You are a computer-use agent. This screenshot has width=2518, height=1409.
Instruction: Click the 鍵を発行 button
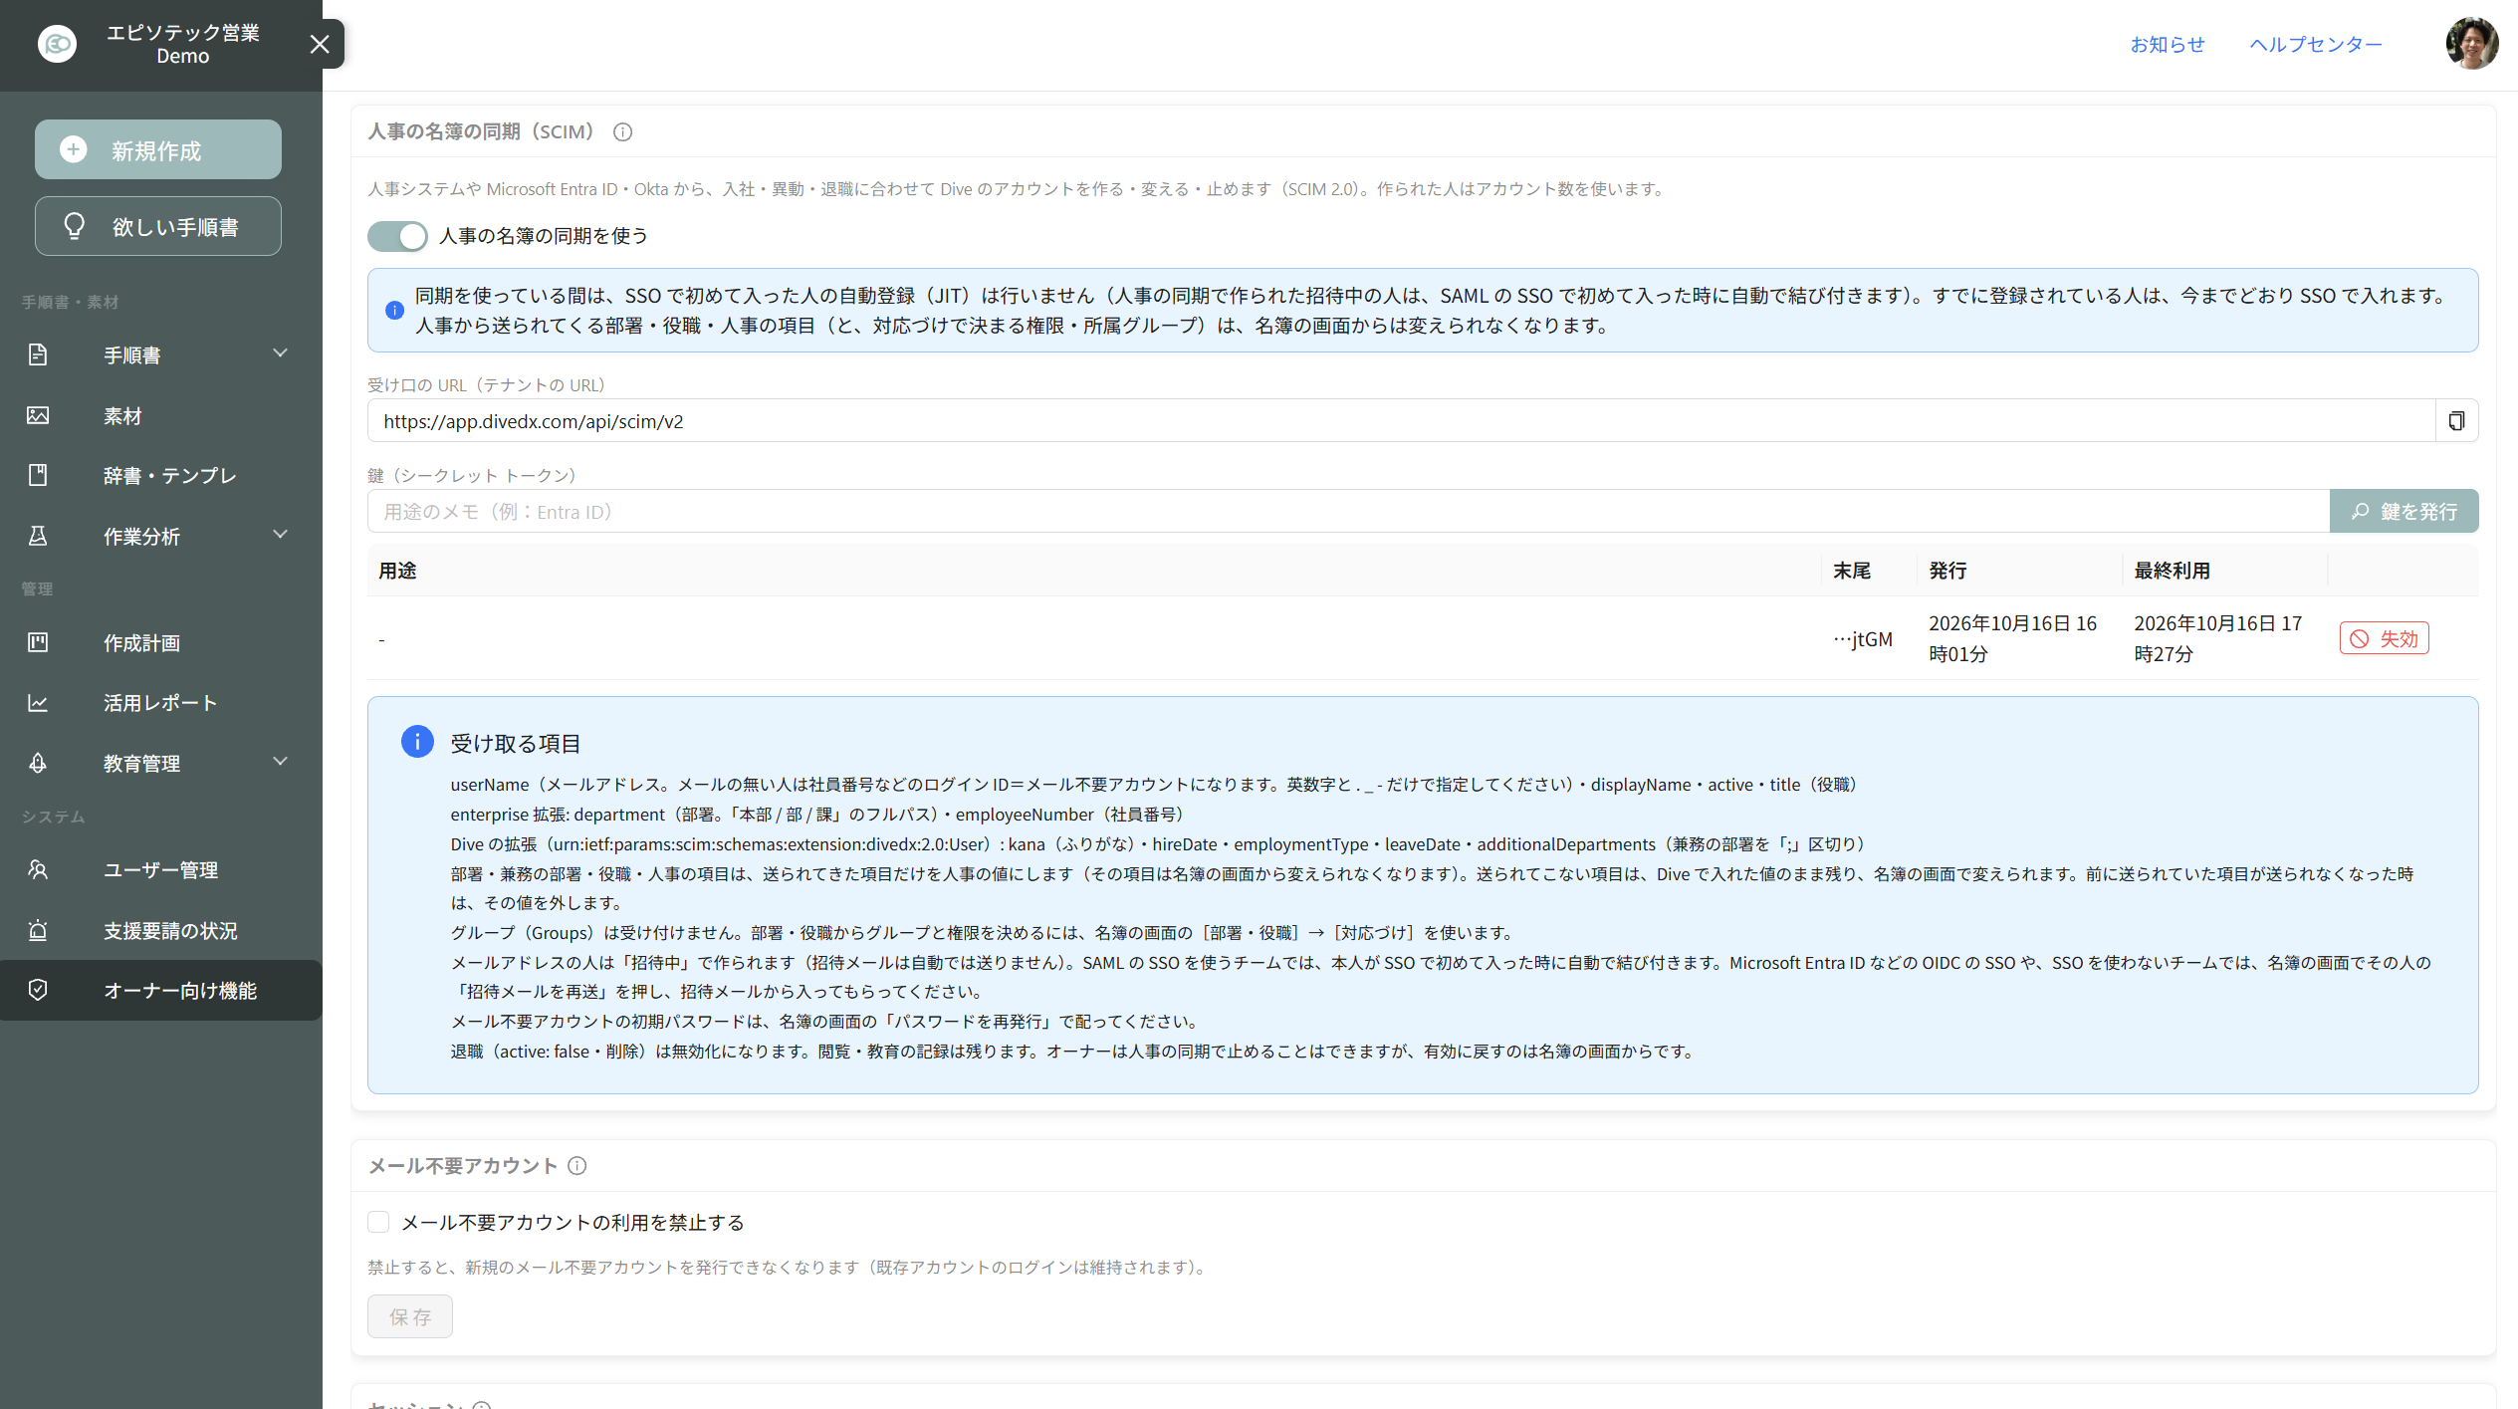click(x=2404, y=511)
